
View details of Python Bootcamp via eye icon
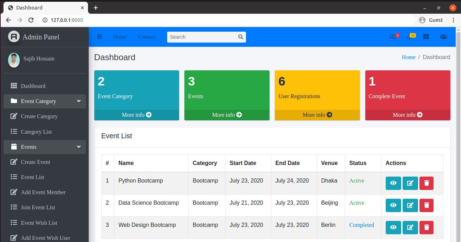[x=393, y=183]
